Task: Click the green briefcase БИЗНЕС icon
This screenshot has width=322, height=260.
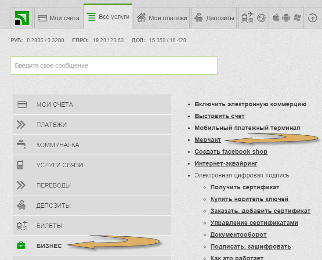Action: click(21, 246)
